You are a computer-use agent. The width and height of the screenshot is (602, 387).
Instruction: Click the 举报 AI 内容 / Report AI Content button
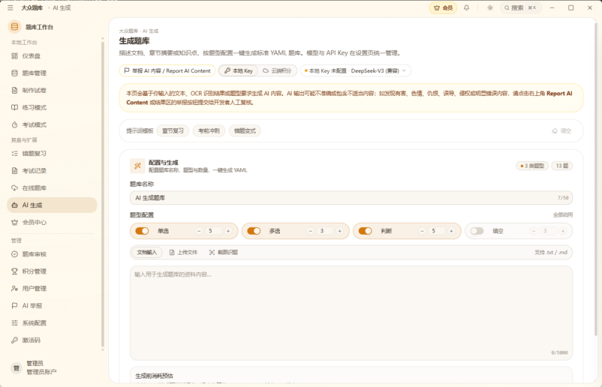click(x=167, y=71)
